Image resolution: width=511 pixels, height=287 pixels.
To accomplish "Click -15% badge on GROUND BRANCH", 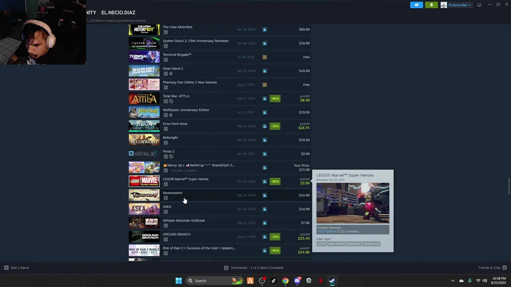I will click(x=275, y=237).
